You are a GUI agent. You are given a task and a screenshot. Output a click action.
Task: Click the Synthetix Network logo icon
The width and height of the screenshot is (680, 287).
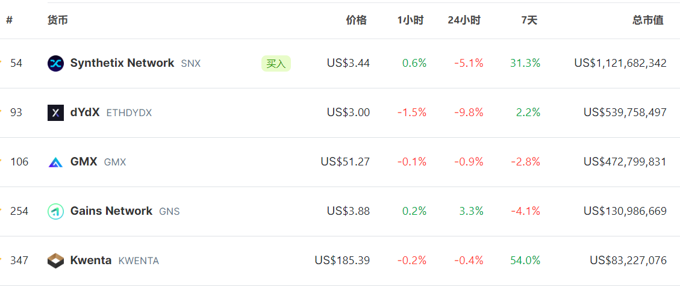(x=55, y=63)
